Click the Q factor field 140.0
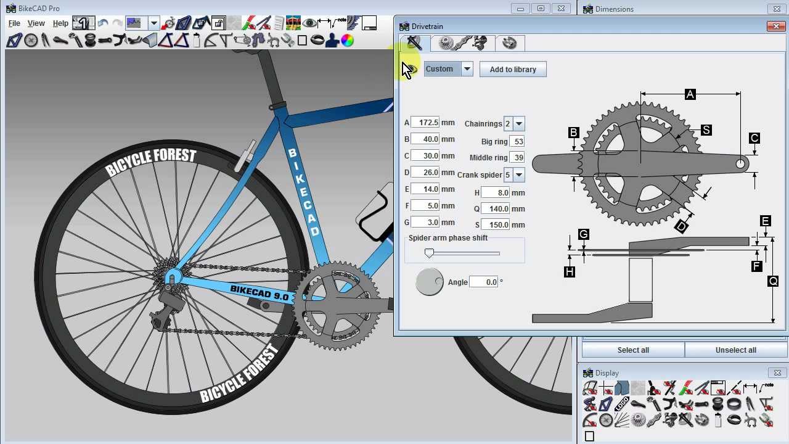This screenshot has height=444, width=789. [496, 209]
